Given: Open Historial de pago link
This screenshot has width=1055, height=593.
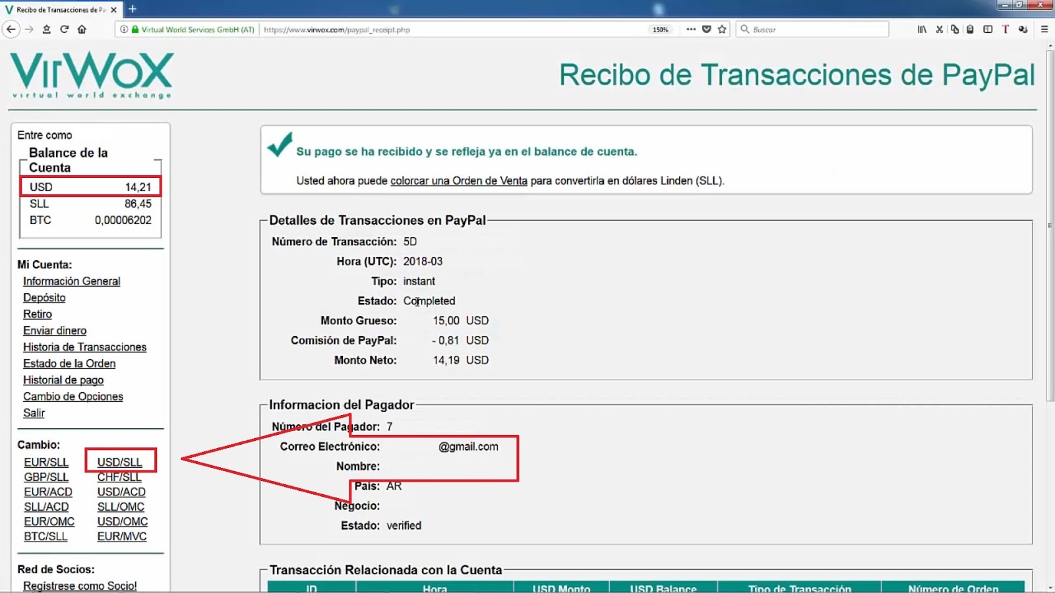Looking at the screenshot, I should (63, 380).
